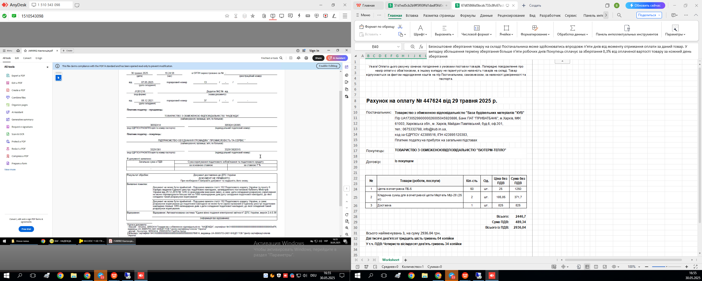
Task: Open Acrobat AI Assistant button
Action: 337,58
